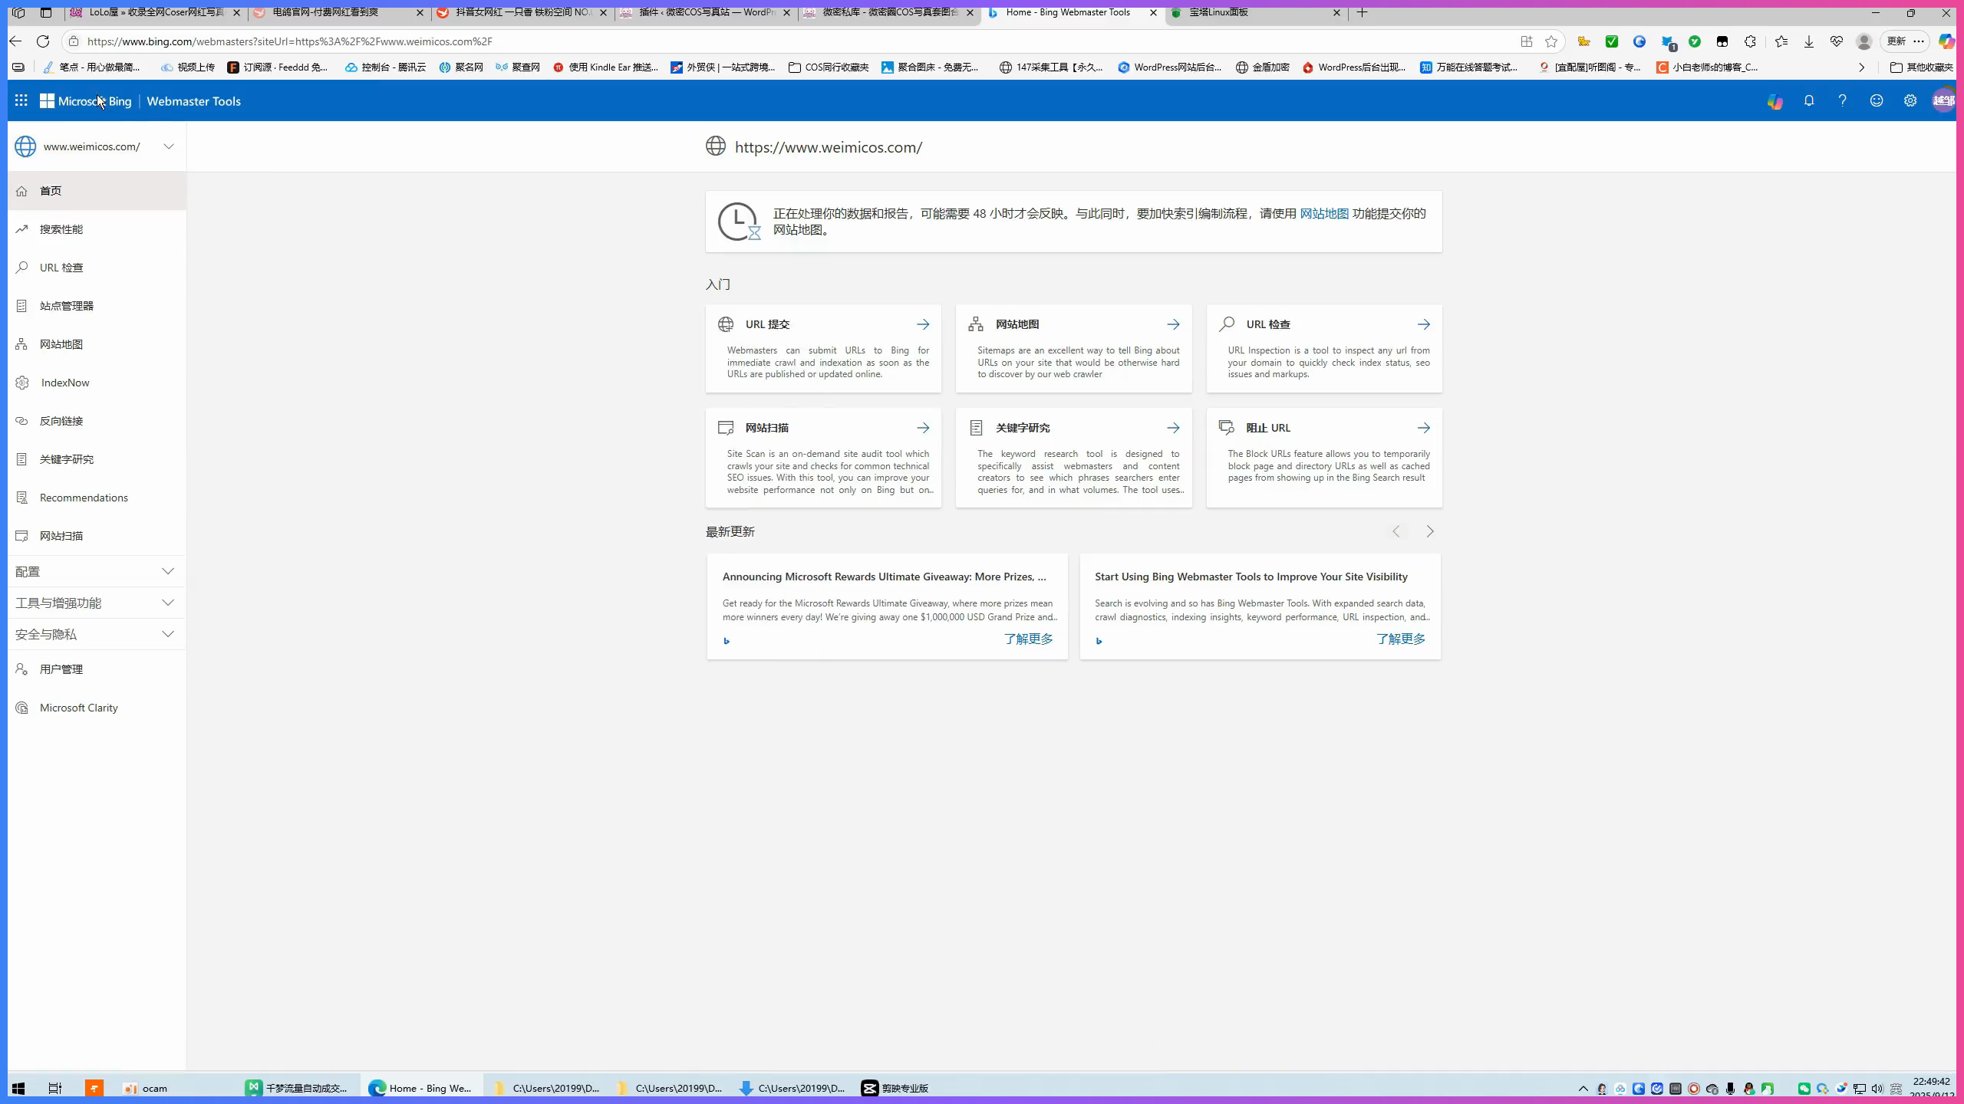Open 搜索性能 in the sidebar
The width and height of the screenshot is (1964, 1104).
97,229
